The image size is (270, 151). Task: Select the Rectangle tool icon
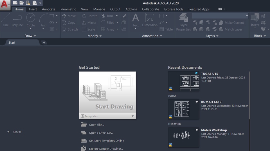52,16
